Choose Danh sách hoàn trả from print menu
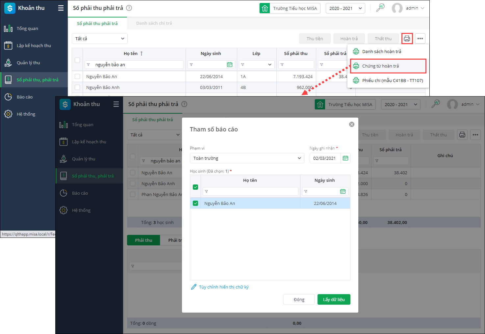Screen dimensions: 485x334 click(x=388, y=51)
